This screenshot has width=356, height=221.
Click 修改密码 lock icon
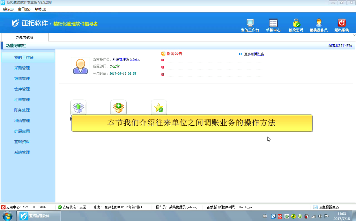pos(296,23)
